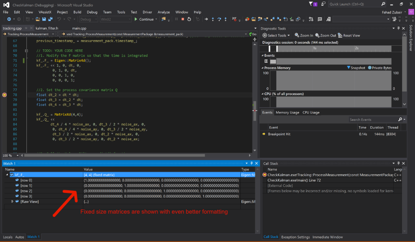Click the breakpoint marker at line 78
This screenshot has width=415, height=242.
[4, 95]
